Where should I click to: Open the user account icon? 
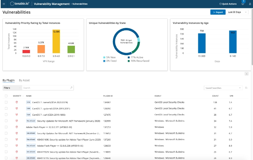[250, 4]
